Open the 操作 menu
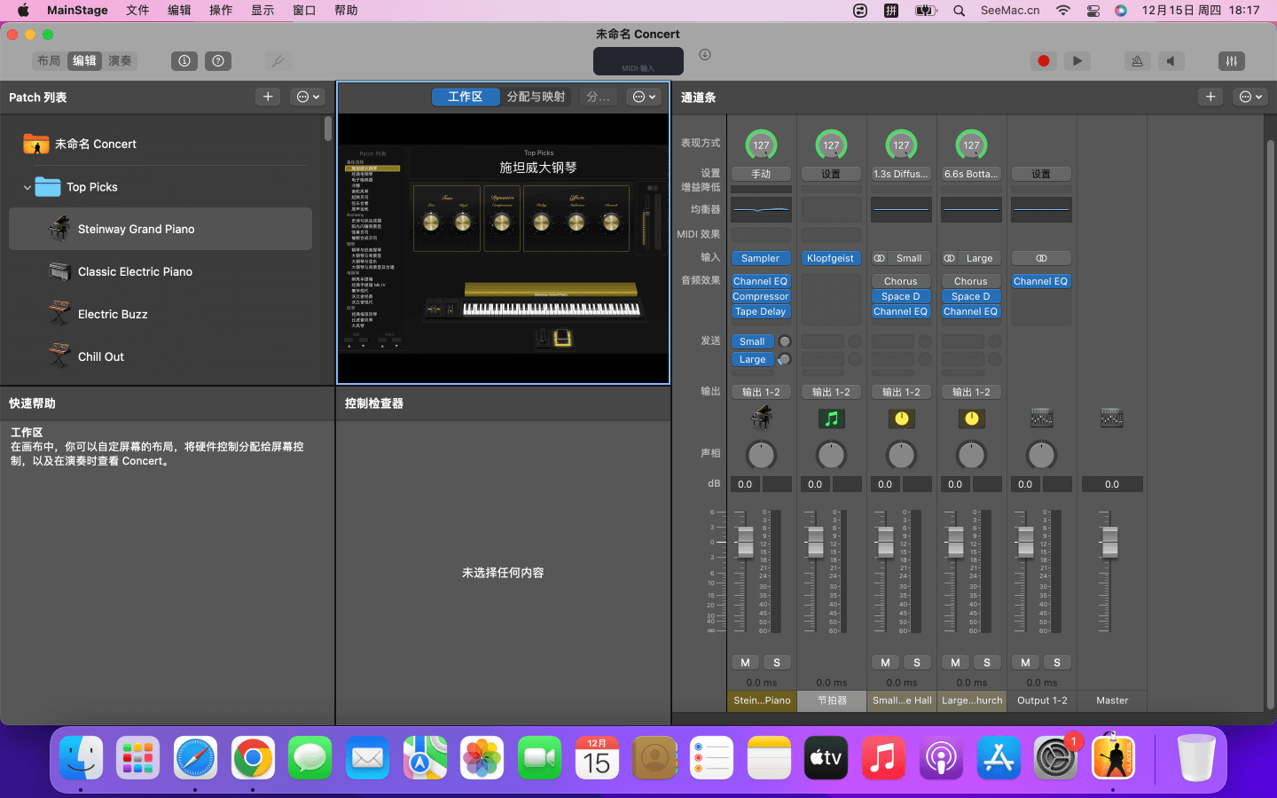This screenshot has width=1277, height=798. pos(221,11)
